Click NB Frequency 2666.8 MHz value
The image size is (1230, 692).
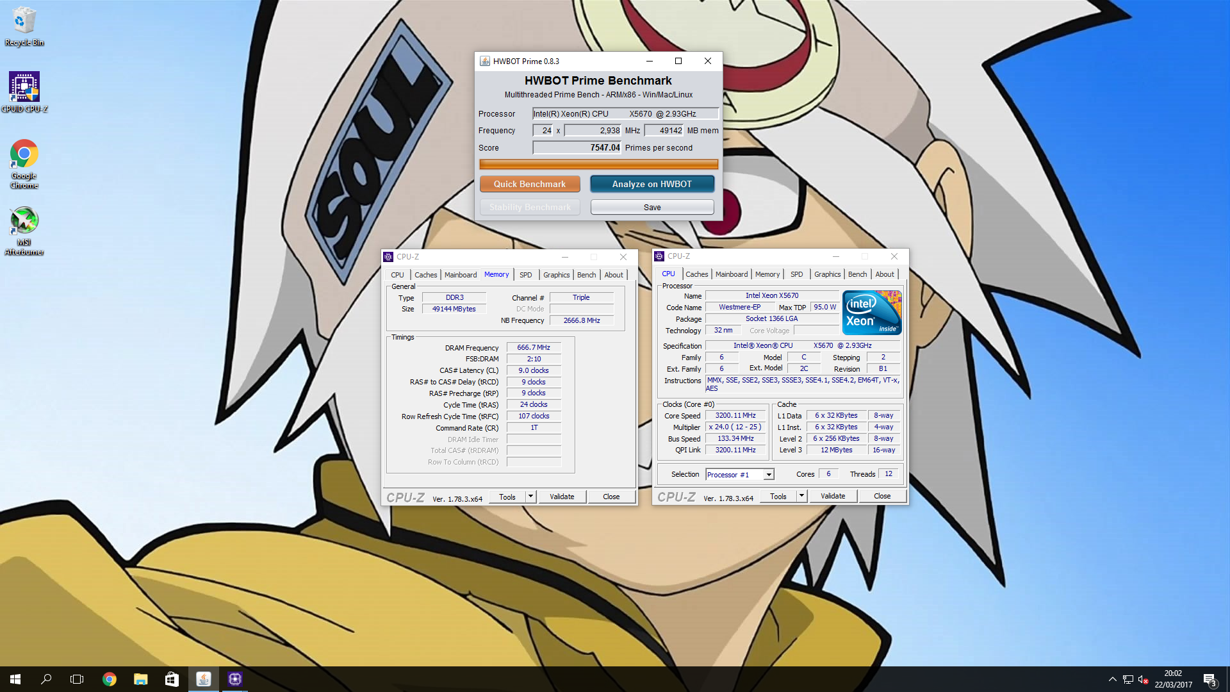[582, 320]
